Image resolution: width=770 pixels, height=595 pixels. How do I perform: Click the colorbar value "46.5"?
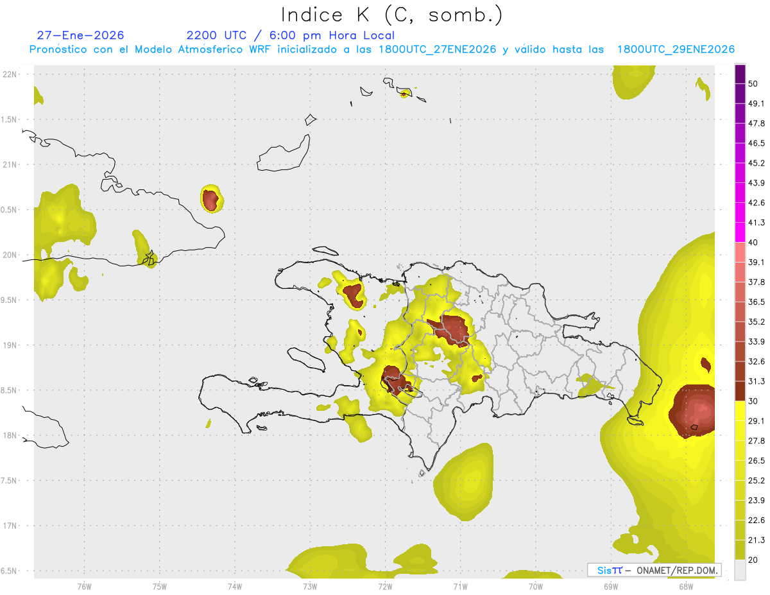pyautogui.click(x=756, y=143)
